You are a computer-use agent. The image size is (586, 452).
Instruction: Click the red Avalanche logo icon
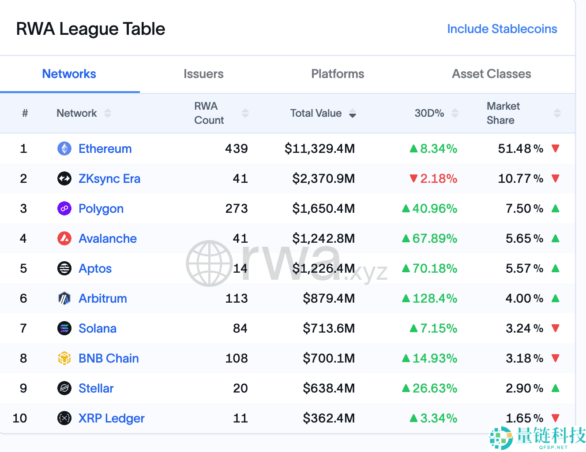click(64, 238)
